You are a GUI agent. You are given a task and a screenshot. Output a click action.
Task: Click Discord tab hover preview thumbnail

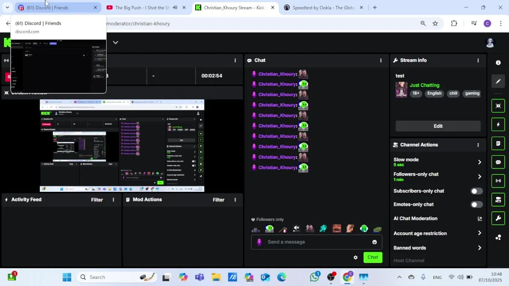(x=58, y=66)
